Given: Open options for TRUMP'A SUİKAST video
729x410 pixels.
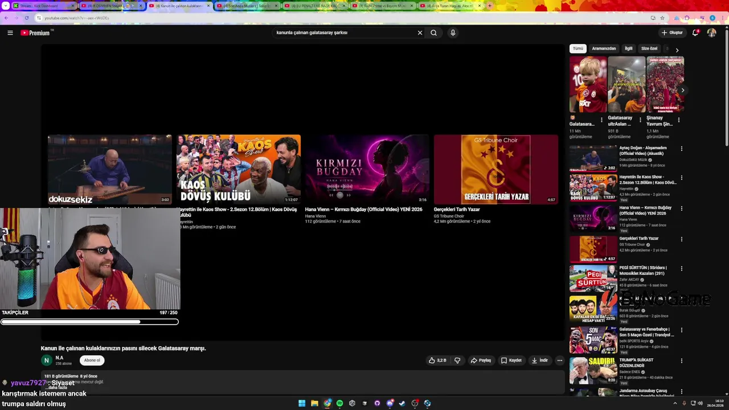Looking at the screenshot, I should 681,360.
